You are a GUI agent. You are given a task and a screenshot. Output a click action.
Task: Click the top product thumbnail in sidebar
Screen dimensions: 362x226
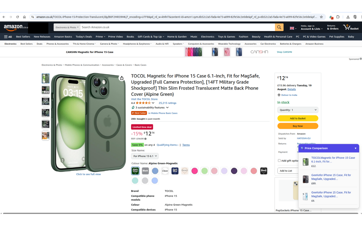(46, 78)
